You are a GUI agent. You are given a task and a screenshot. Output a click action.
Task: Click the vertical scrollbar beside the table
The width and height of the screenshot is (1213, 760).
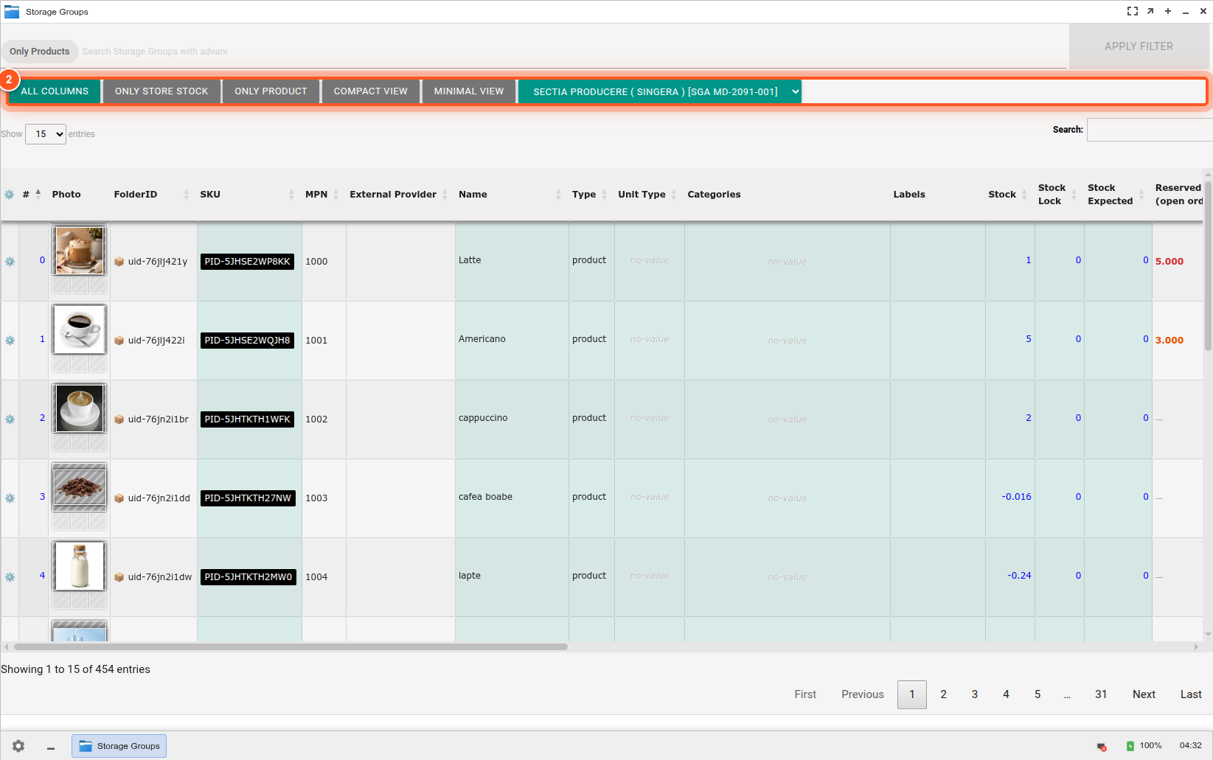(x=1208, y=265)
